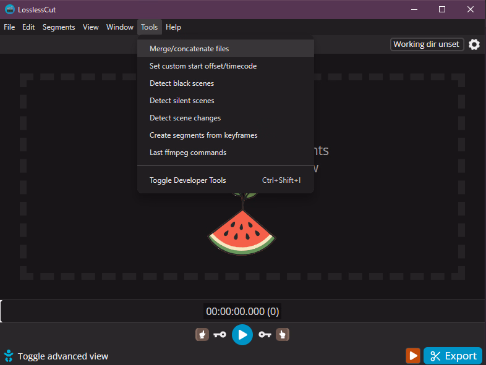Click the Working dir unset button
486x365 pixels.
(427, 44)
